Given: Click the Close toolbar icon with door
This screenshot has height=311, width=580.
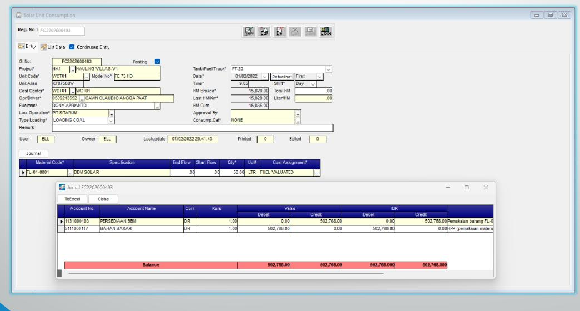Looking at the screenshot, I should pyautogui.click(x=326, y=32).
